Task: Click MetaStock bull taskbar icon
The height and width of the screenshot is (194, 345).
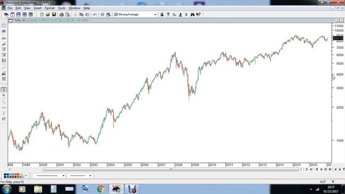Action: [116, 189]
